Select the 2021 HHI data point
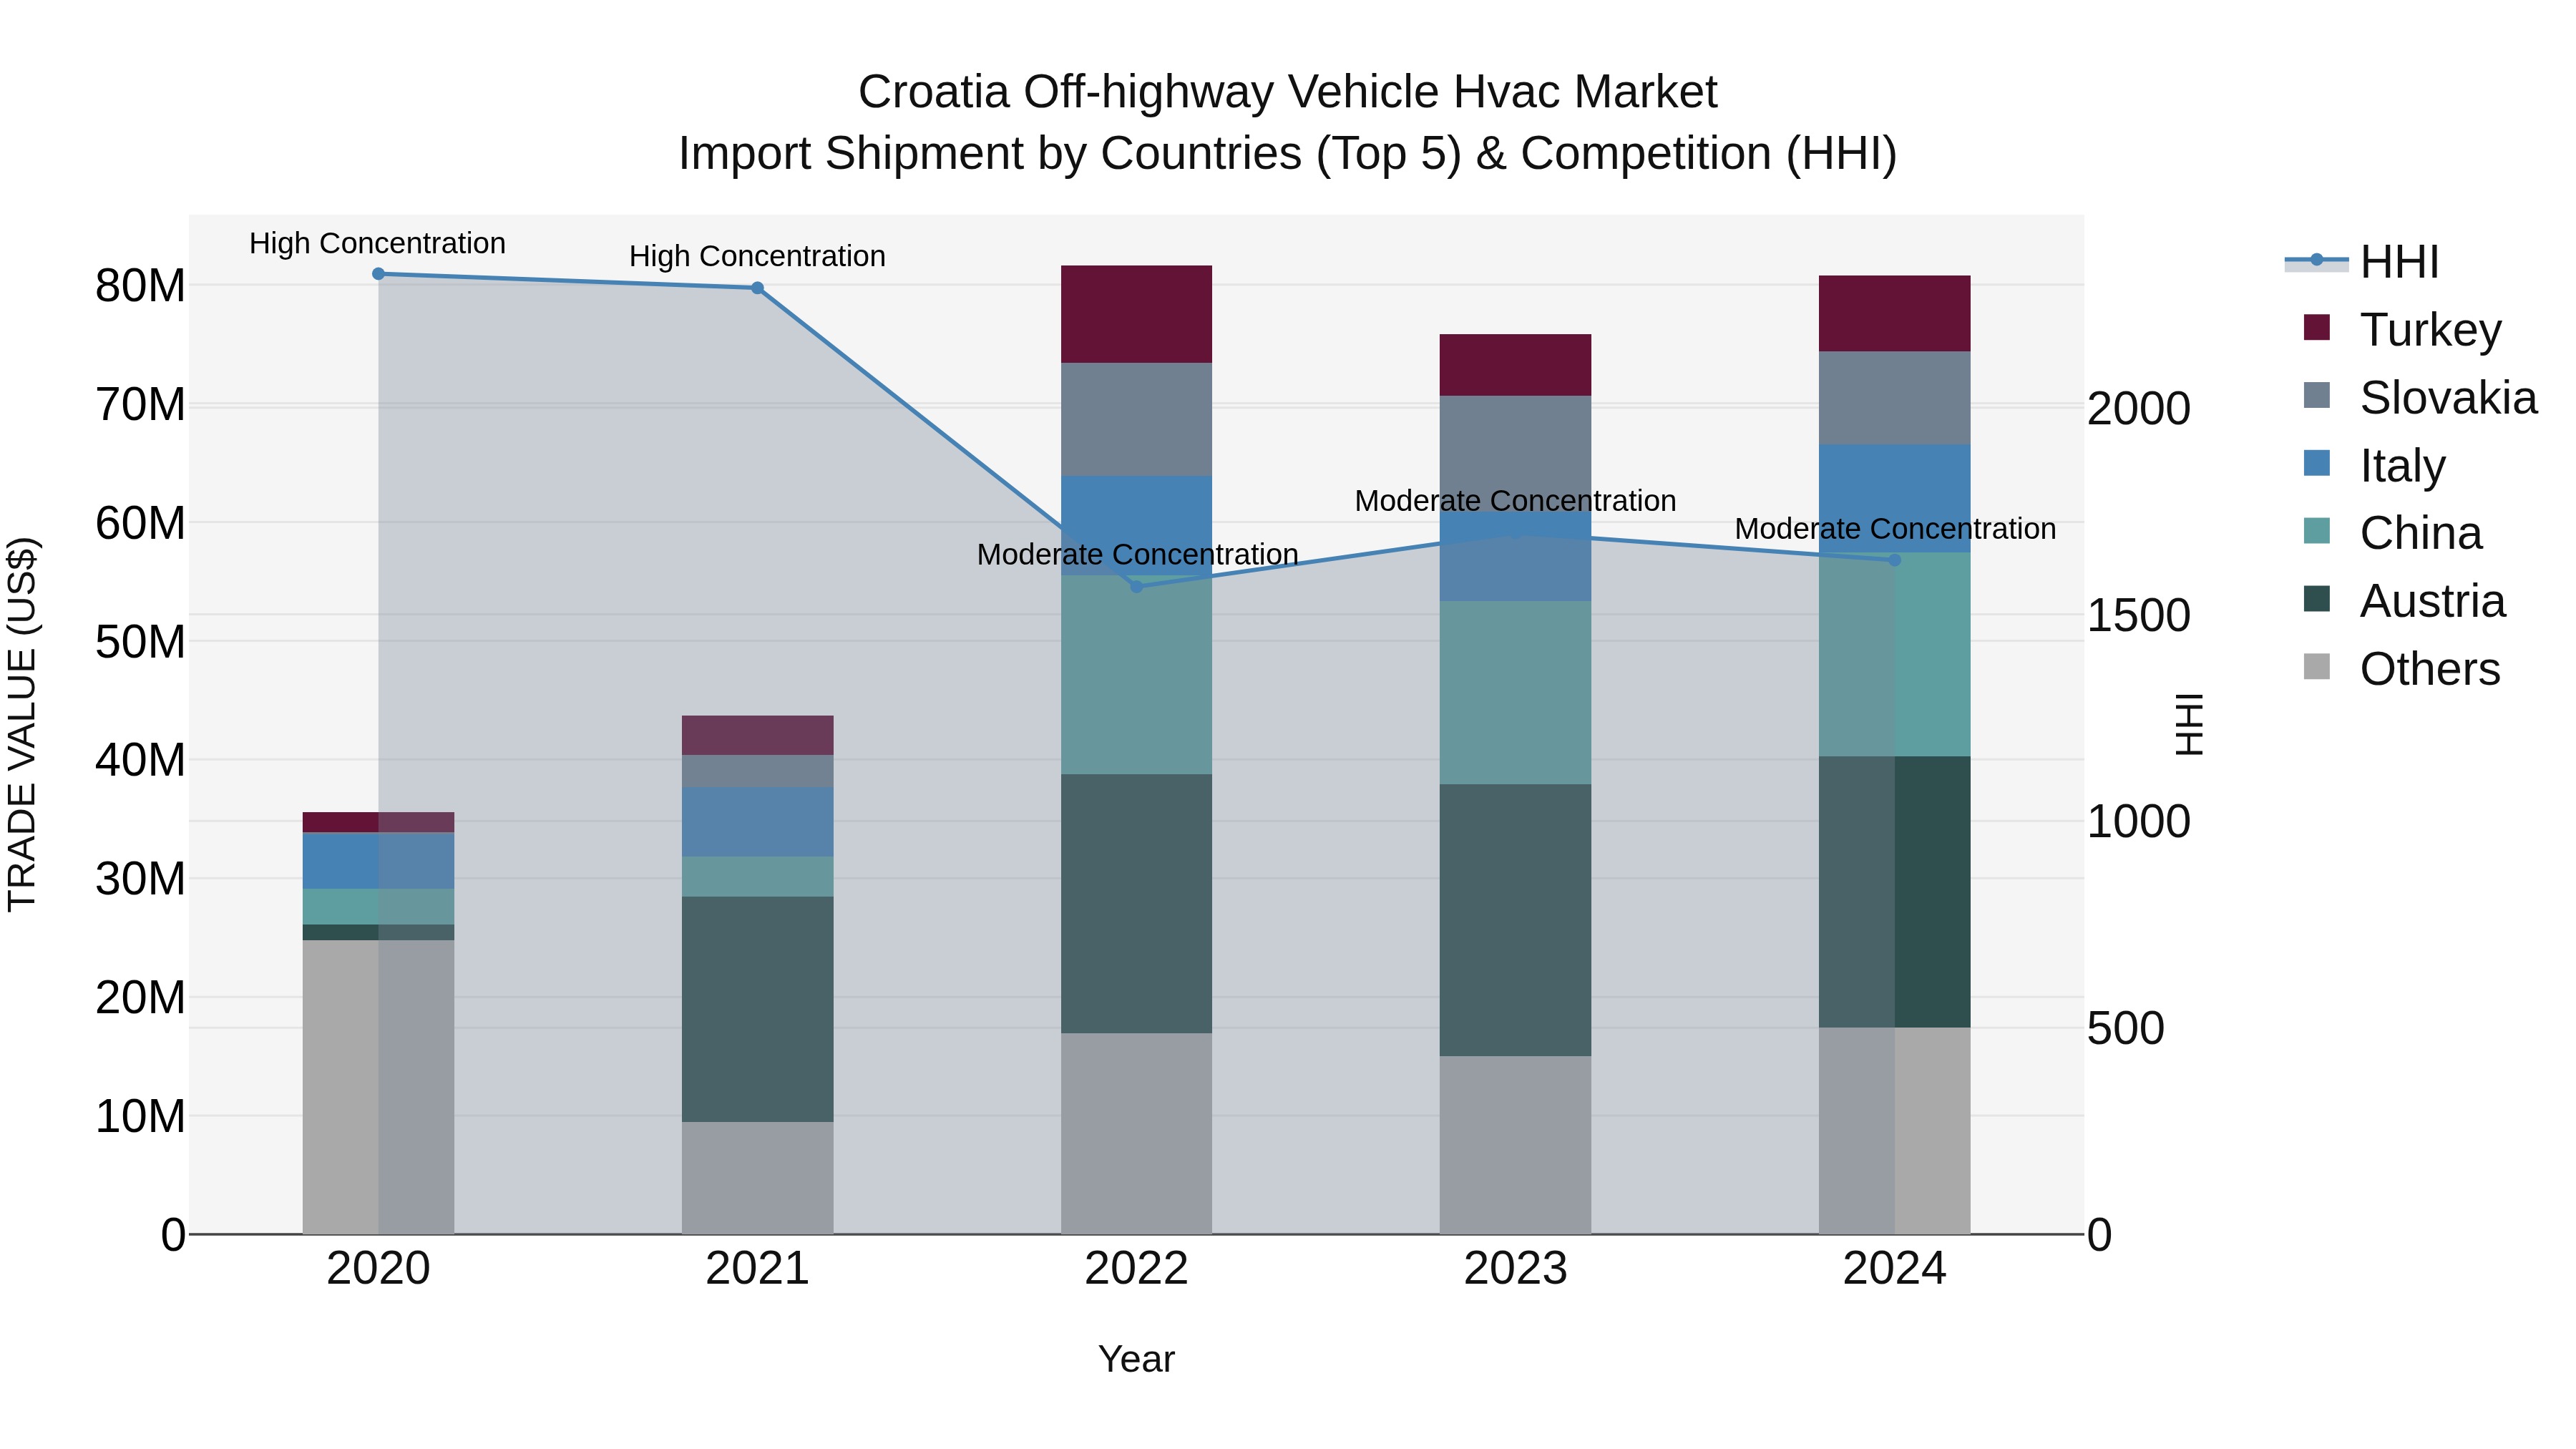This screenshot has width=2576, height=1449. [x=757, y=288]
